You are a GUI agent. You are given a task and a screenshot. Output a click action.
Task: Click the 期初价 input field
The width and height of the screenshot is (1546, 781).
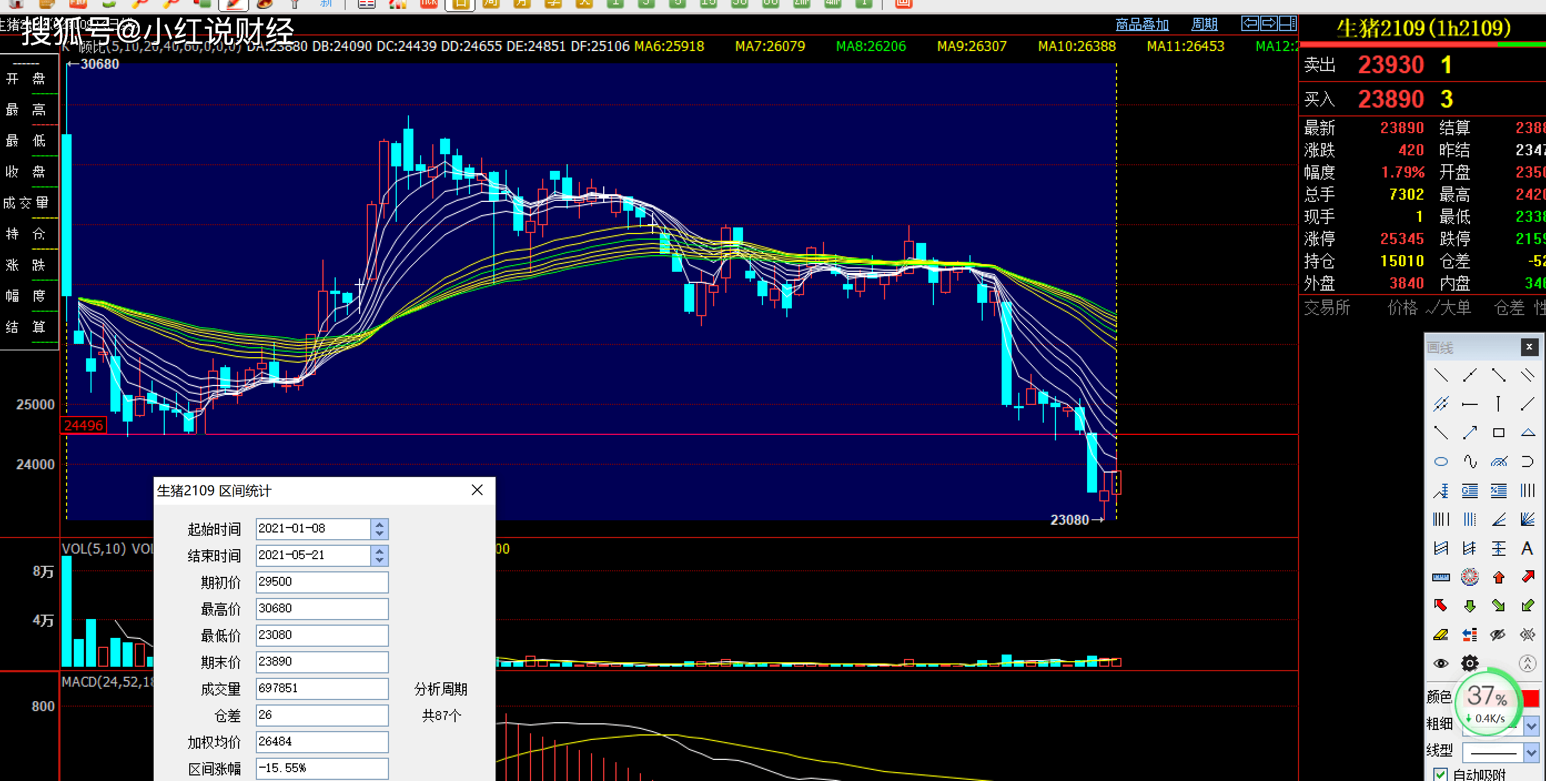pos(322,582)
